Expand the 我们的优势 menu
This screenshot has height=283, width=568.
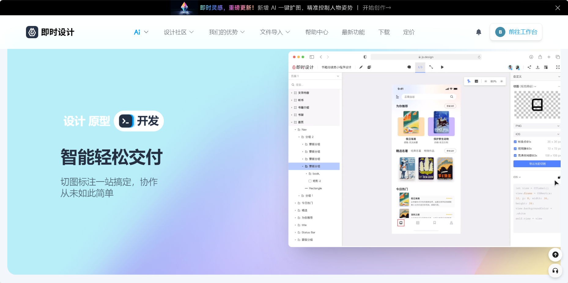pos(227,32)
